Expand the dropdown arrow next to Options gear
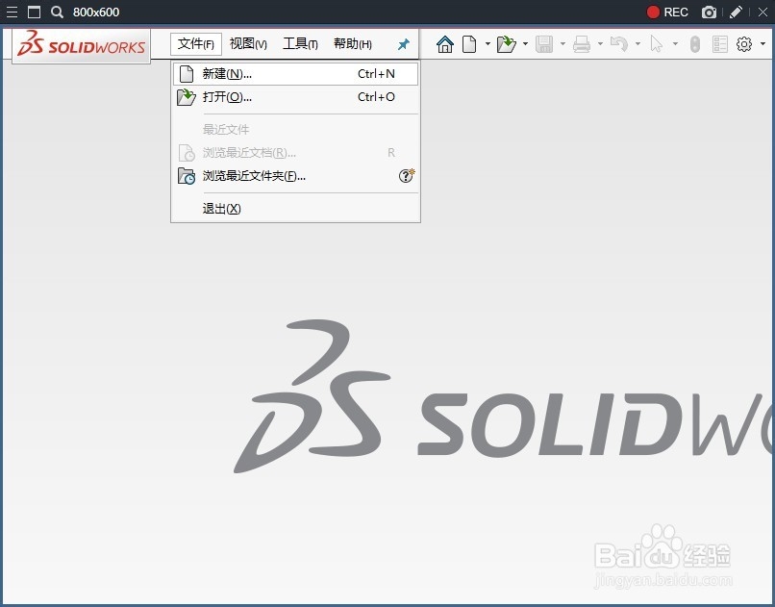Viewport: 775px width, 607px height. point(762,44)
